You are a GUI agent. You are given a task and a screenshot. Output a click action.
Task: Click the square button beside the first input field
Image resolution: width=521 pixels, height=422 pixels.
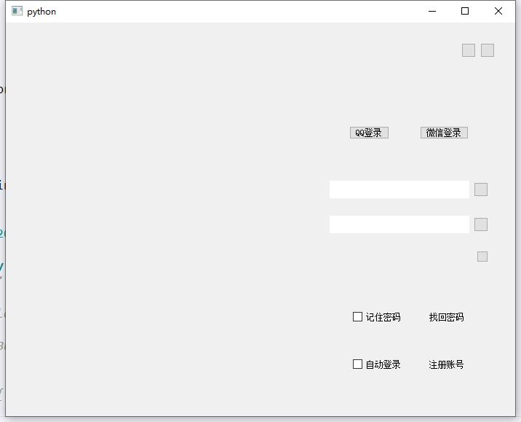pos(481,189)
